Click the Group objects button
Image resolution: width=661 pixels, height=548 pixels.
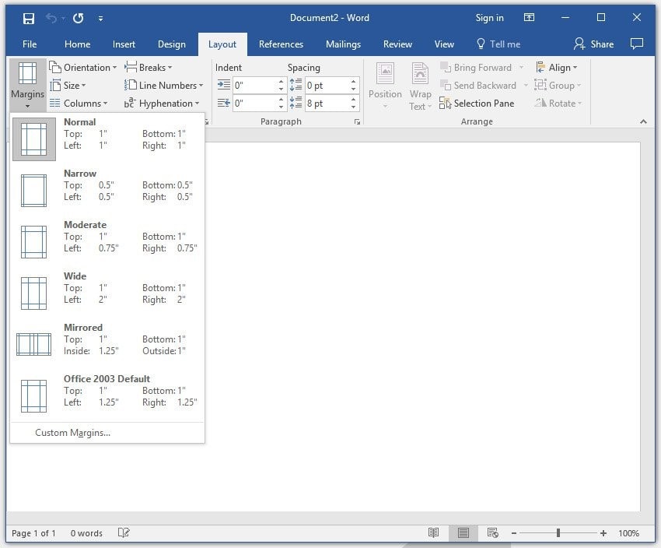tap(558, 86)
